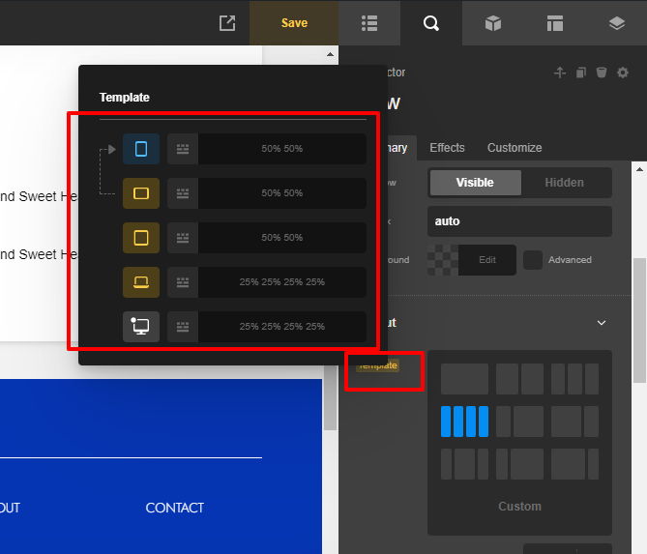Viewport: 647px width, 554px height.
Task: Collapse the Layout section chevron
Action: click(x=602, y=323)
